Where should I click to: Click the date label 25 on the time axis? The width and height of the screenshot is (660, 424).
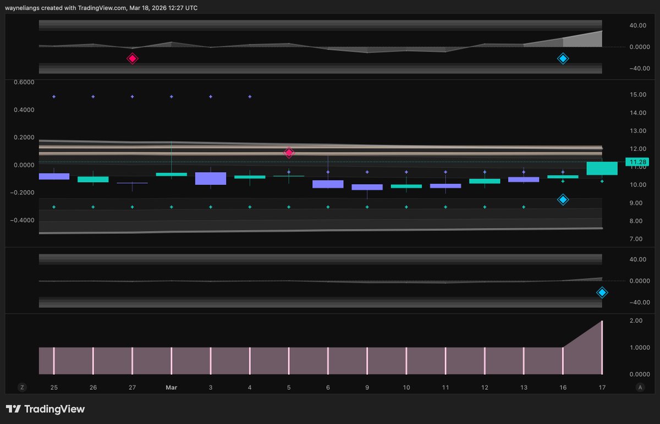point(54,388)
